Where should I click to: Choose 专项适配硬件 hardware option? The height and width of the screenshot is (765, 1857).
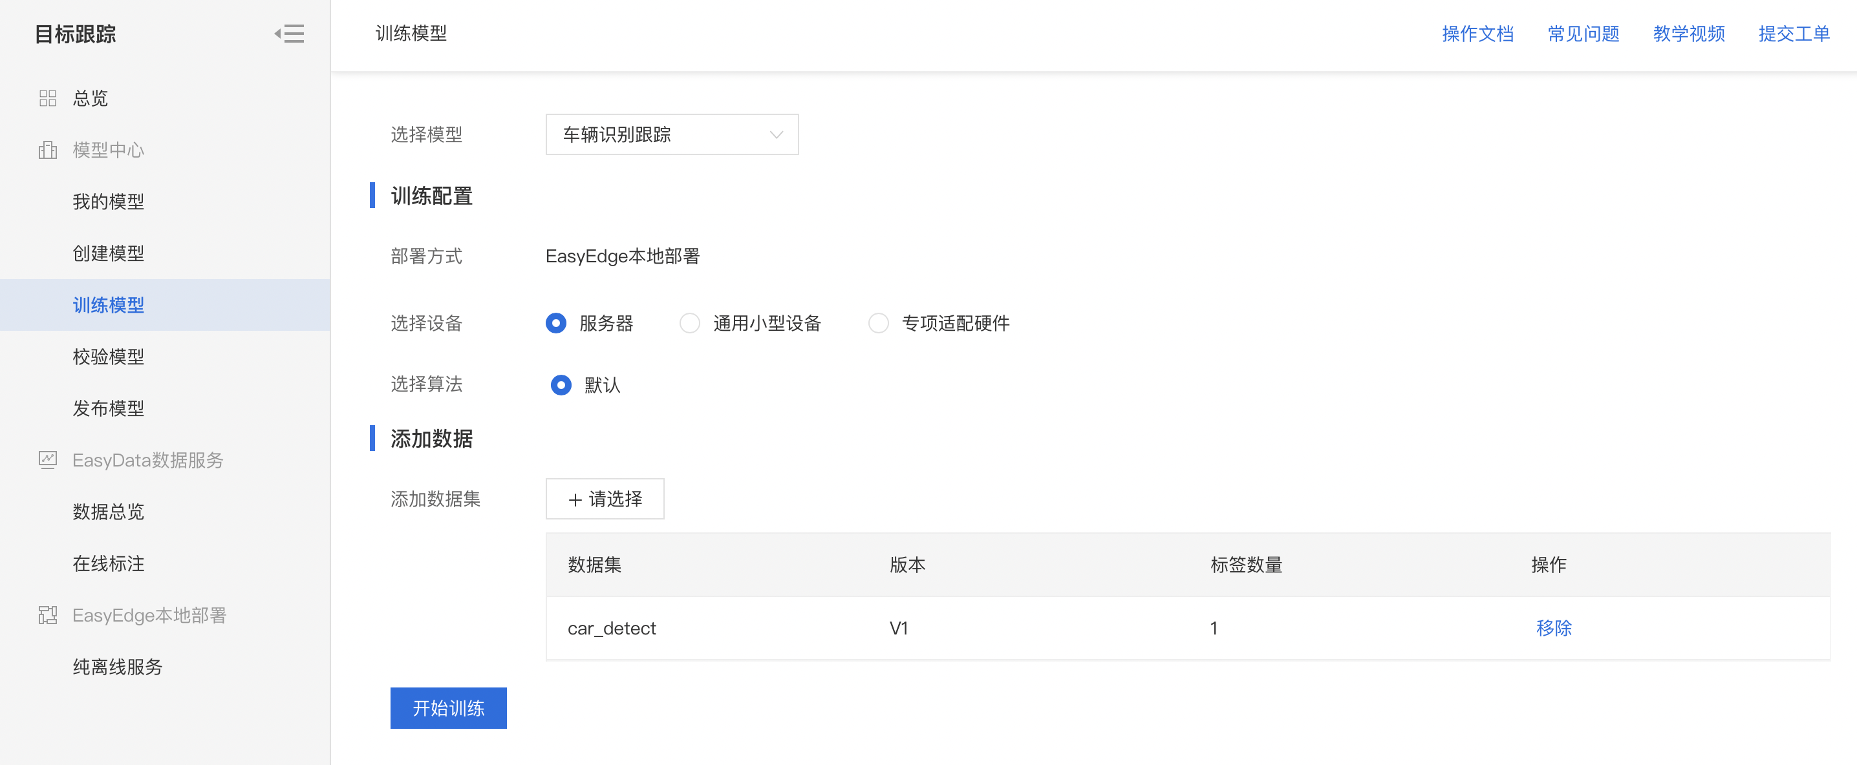[x=879, y=324]
